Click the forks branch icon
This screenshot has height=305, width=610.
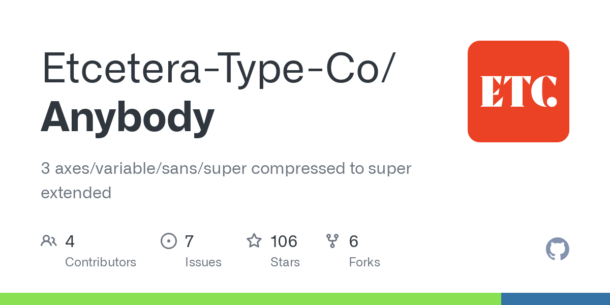(x=332, y=241)
